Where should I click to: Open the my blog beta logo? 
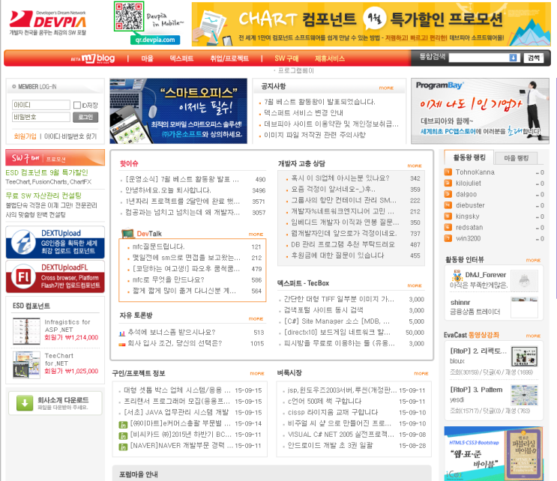[94, 58]
